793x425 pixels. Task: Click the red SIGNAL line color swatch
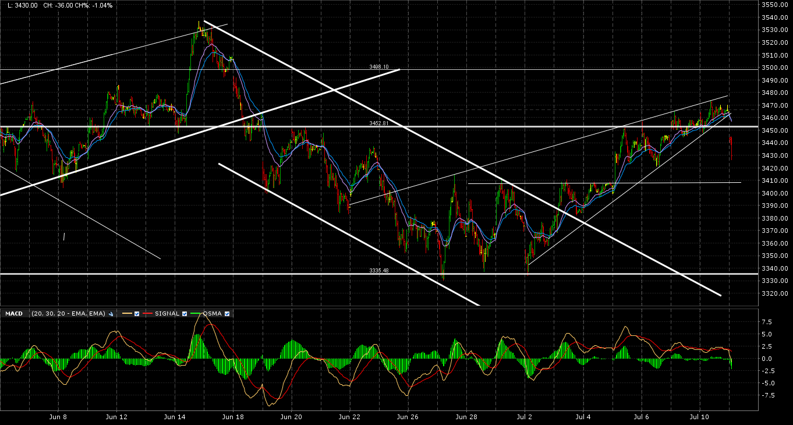click(x=148, y=314)
